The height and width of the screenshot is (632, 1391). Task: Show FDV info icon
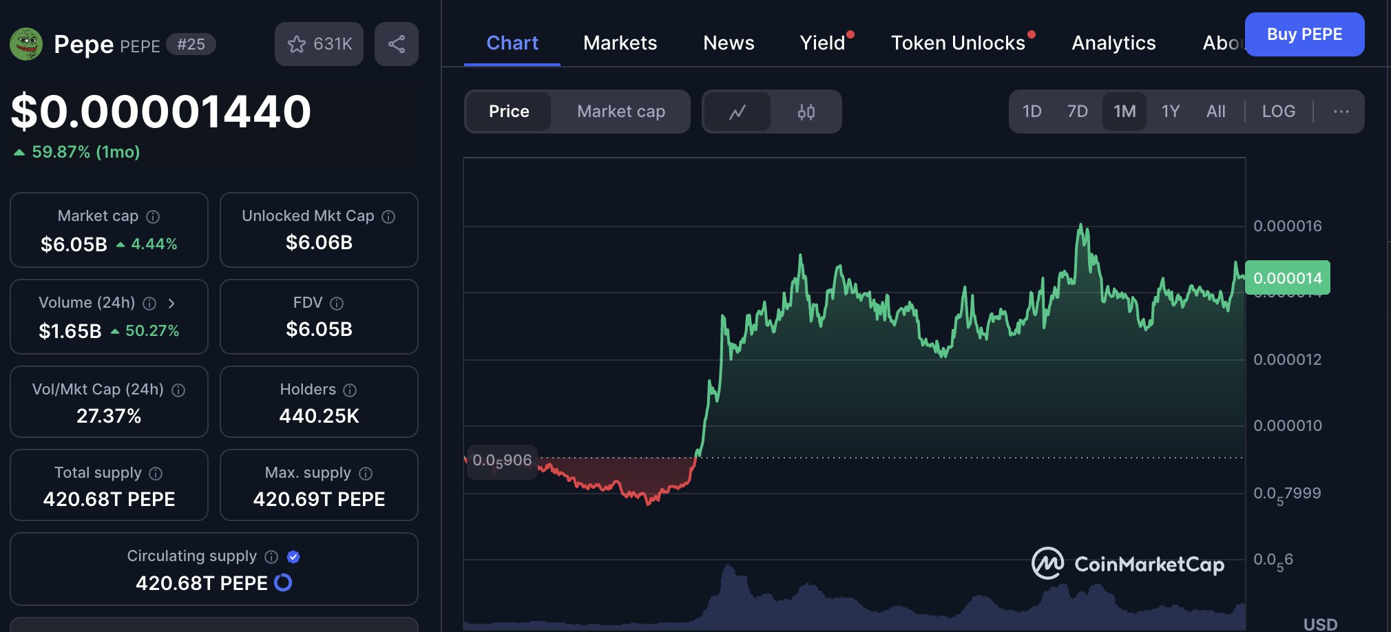[x=337, y=304]
